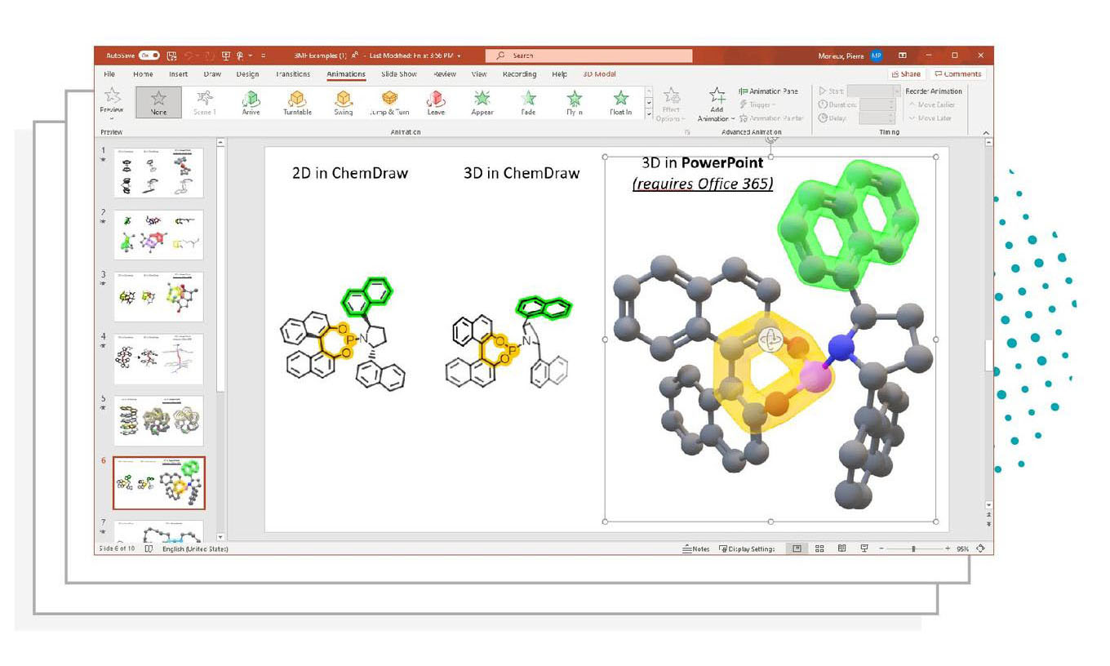Click the Search box in title bar
The width and height of the screenshot is (1110, 666).
tap(588, 55)
